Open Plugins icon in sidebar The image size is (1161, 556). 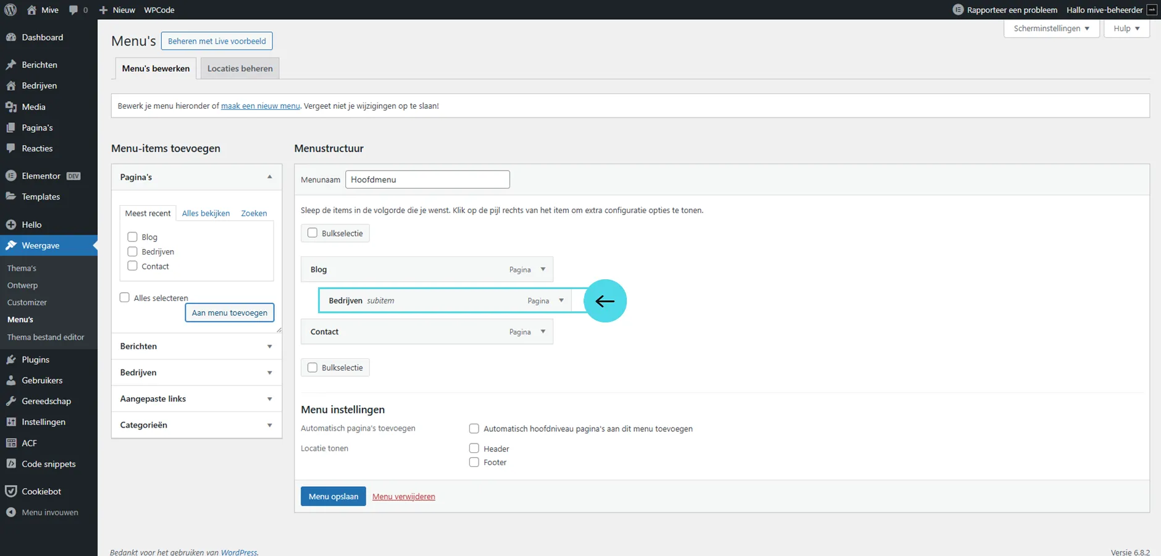tap(11, 360)
